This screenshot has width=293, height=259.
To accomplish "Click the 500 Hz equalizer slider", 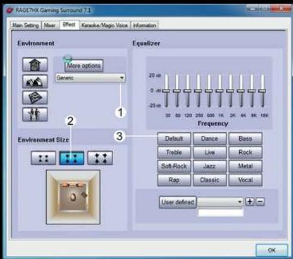I will tap(209, 91).
